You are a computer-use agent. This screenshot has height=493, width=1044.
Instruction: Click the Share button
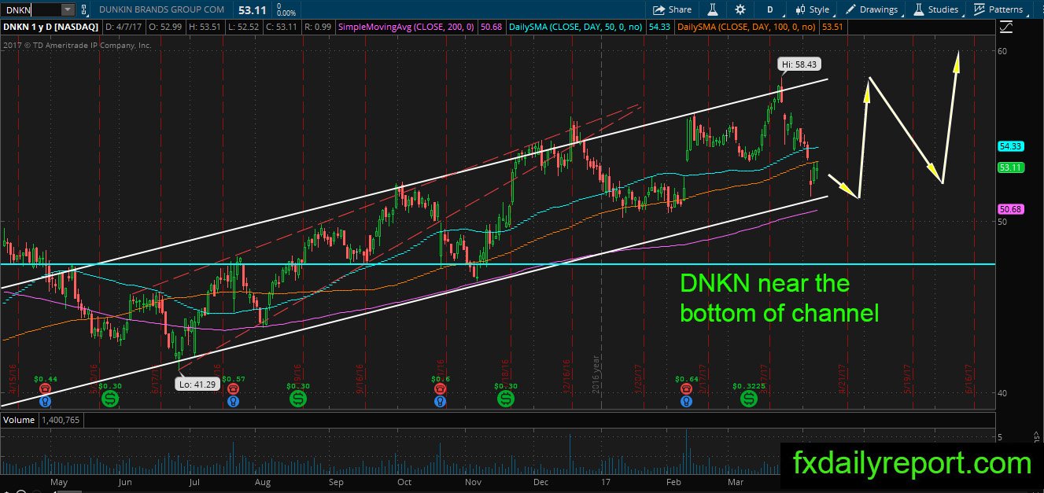(x=673, y=9)
